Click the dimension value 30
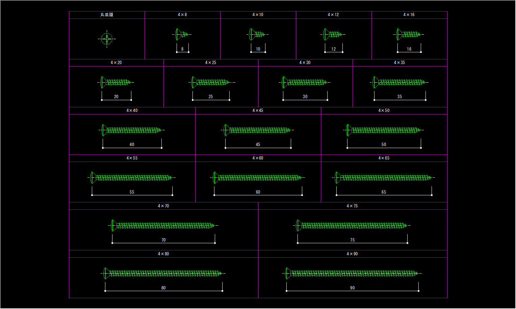 coord(305,97)
